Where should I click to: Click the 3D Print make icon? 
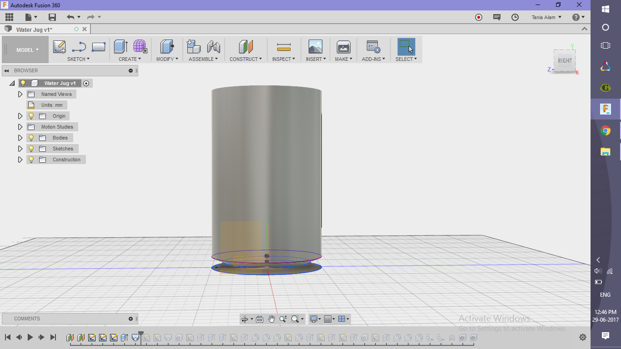coord(343,46)
